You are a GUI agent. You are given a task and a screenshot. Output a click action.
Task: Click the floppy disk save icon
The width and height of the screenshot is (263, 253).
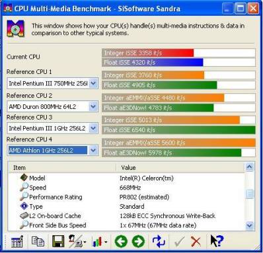(58, 241)
